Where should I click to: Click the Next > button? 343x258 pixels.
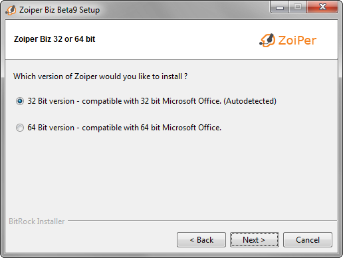pyautogui.click(x=255, y=239)
